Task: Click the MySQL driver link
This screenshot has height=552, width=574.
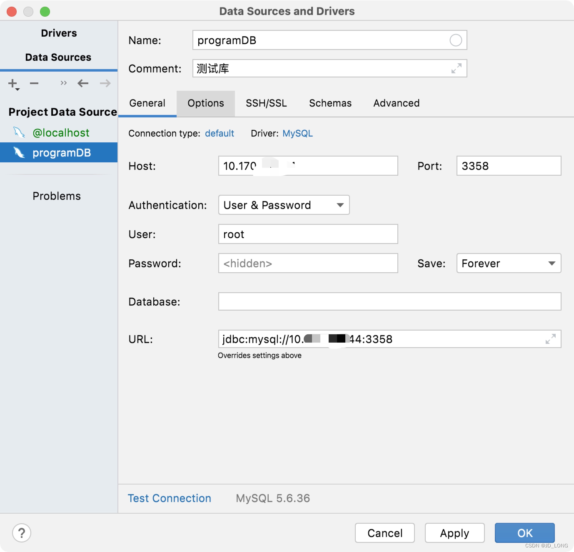Action: point(297,133)
